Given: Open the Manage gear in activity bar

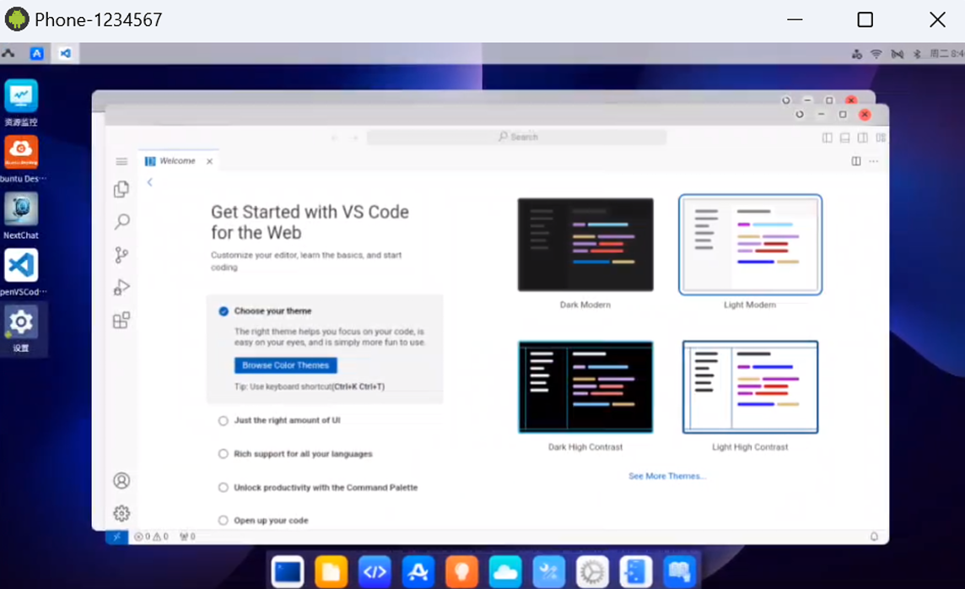Looking at the screenshot, I should (x=121, y=513).
